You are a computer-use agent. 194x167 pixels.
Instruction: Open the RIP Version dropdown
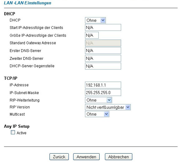(107, 107)
